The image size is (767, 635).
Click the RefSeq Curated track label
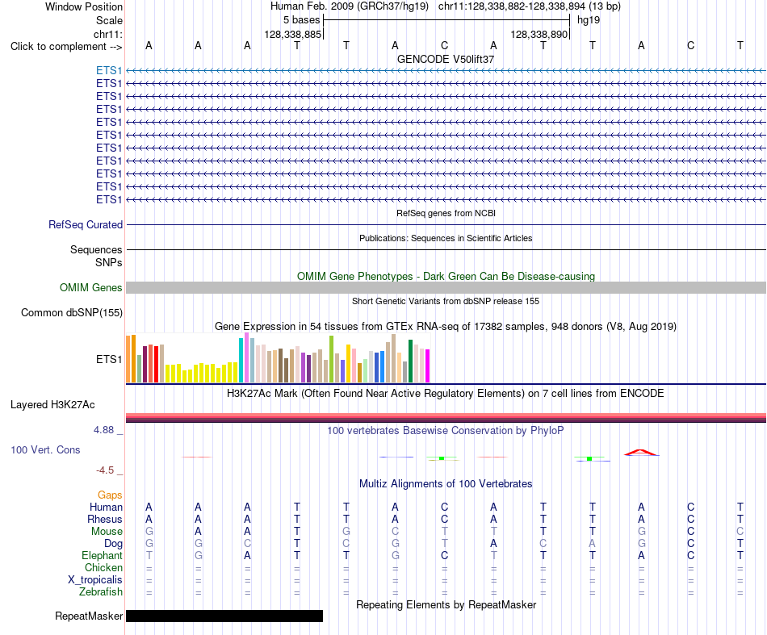[85, 225]
